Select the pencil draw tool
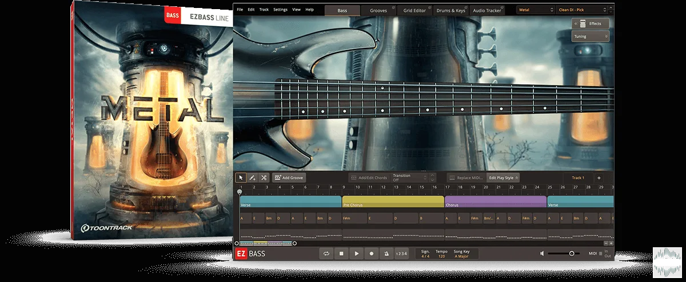686x282 pixels. point(252,178)
